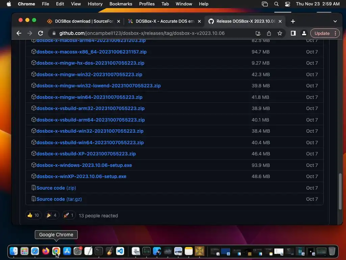Open Activity Monitor in the dock
Screen dimensions: 346x260
click(146, 251)
